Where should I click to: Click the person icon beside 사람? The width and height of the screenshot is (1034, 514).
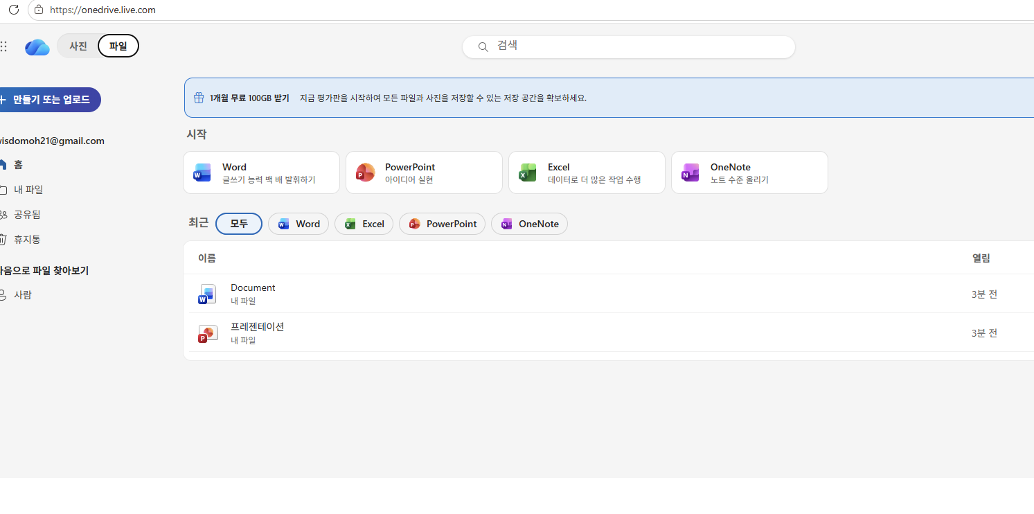[3, 295]
